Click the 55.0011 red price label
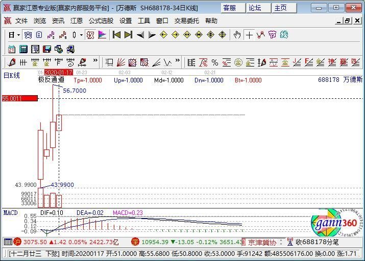The width and height of the screenshot is (365, 261). tap(19, 98)
